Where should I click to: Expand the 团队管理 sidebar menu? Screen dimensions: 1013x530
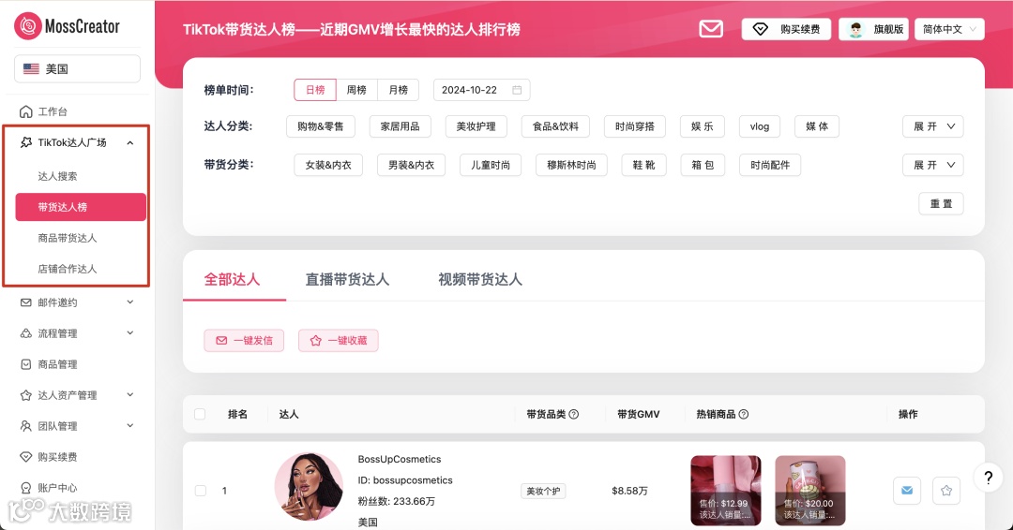pos(78,426)
